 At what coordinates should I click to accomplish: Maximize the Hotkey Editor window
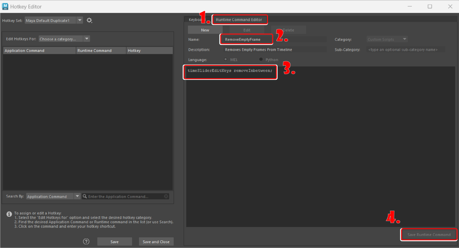pyautogui.click(x=430, y=6)
